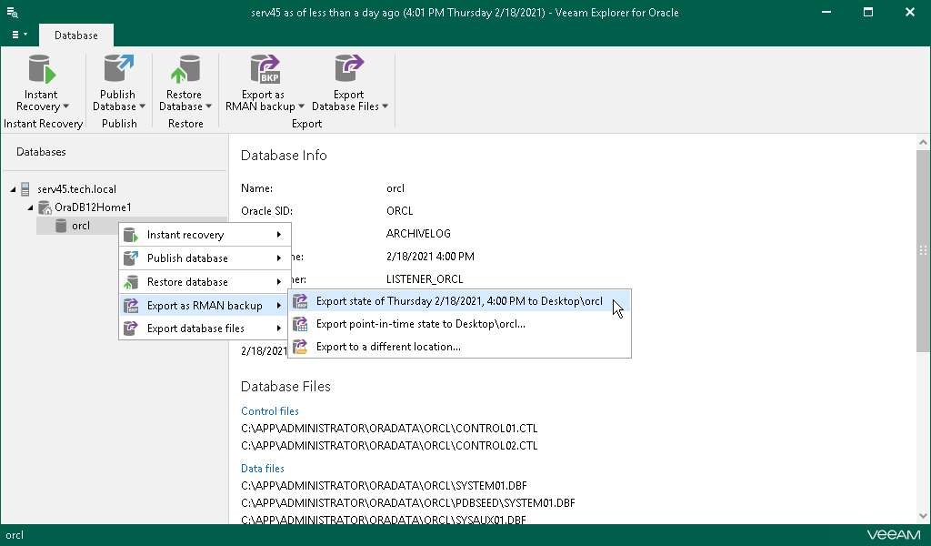
Task: Click the Instant Recovery ribbon icon
Action: [x=42, y=69]
